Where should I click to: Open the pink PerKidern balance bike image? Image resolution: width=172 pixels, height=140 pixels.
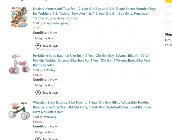19,64
